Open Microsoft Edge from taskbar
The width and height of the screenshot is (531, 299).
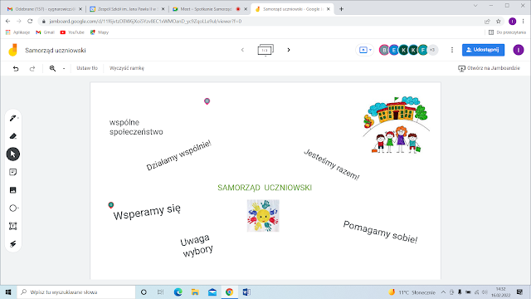pos(178,292)
